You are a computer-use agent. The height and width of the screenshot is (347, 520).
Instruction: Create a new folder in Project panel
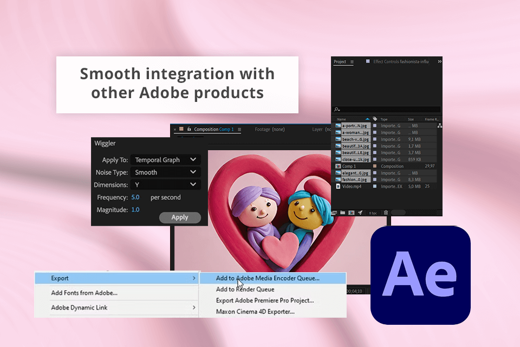pos(342,213)
